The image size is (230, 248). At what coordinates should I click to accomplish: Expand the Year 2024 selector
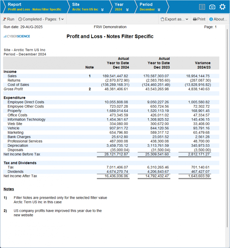pyautogui.click(x=127, y=10)
